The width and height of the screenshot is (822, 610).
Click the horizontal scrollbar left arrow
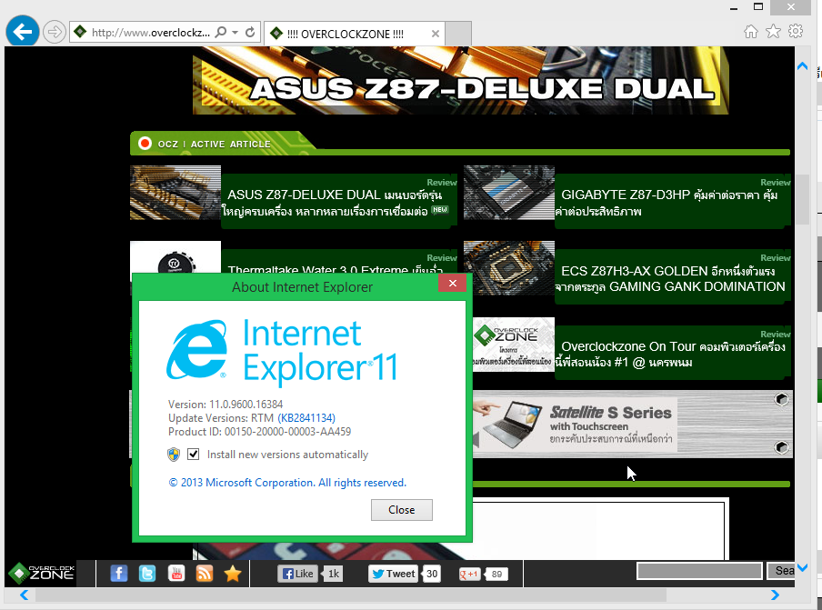click(x=24, y=595)
